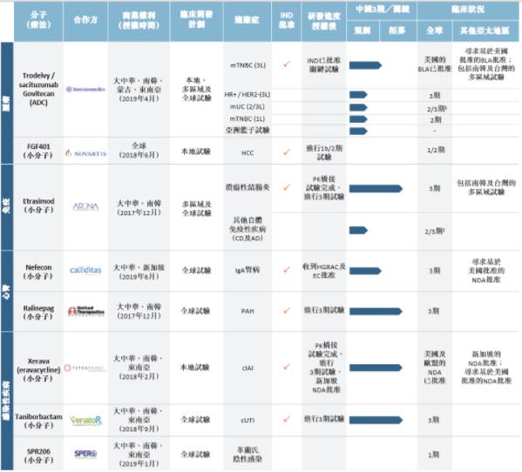The width and height of the screenshot is (522, 472).
Task: Click the 1期 global status for SPR206
Action: click(x=434, y=455)
